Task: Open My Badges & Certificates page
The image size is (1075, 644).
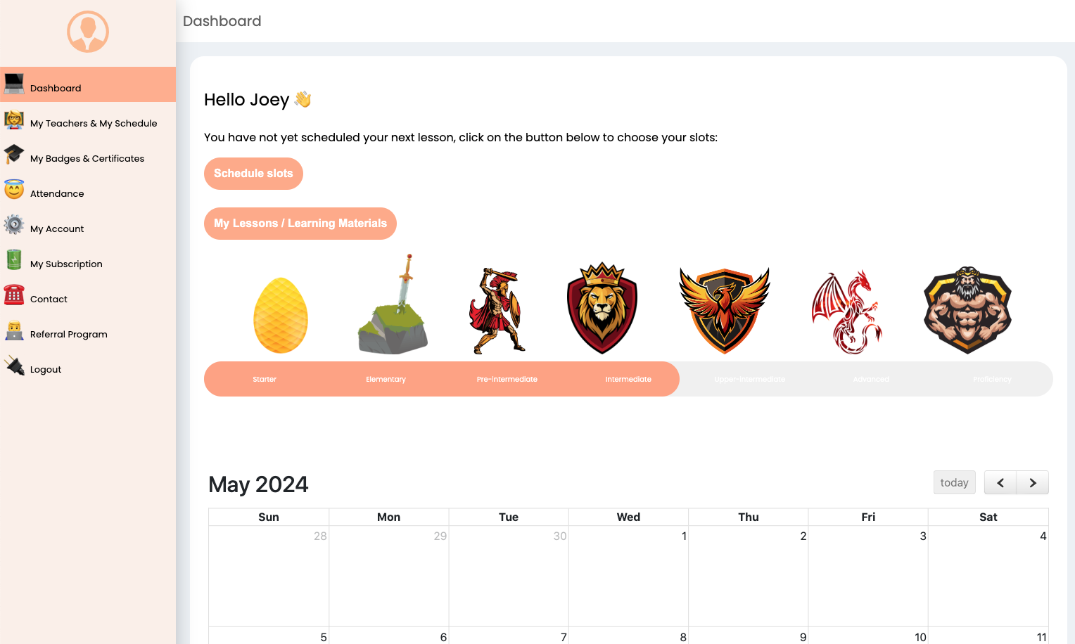Action: 87,158
